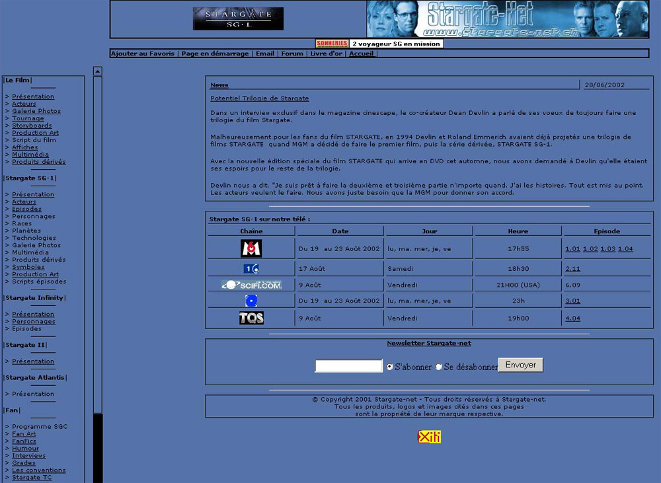The width and height of the screenshot is (661, 483).
Task: Click the Planètes entry
Action: click(26, 231)
